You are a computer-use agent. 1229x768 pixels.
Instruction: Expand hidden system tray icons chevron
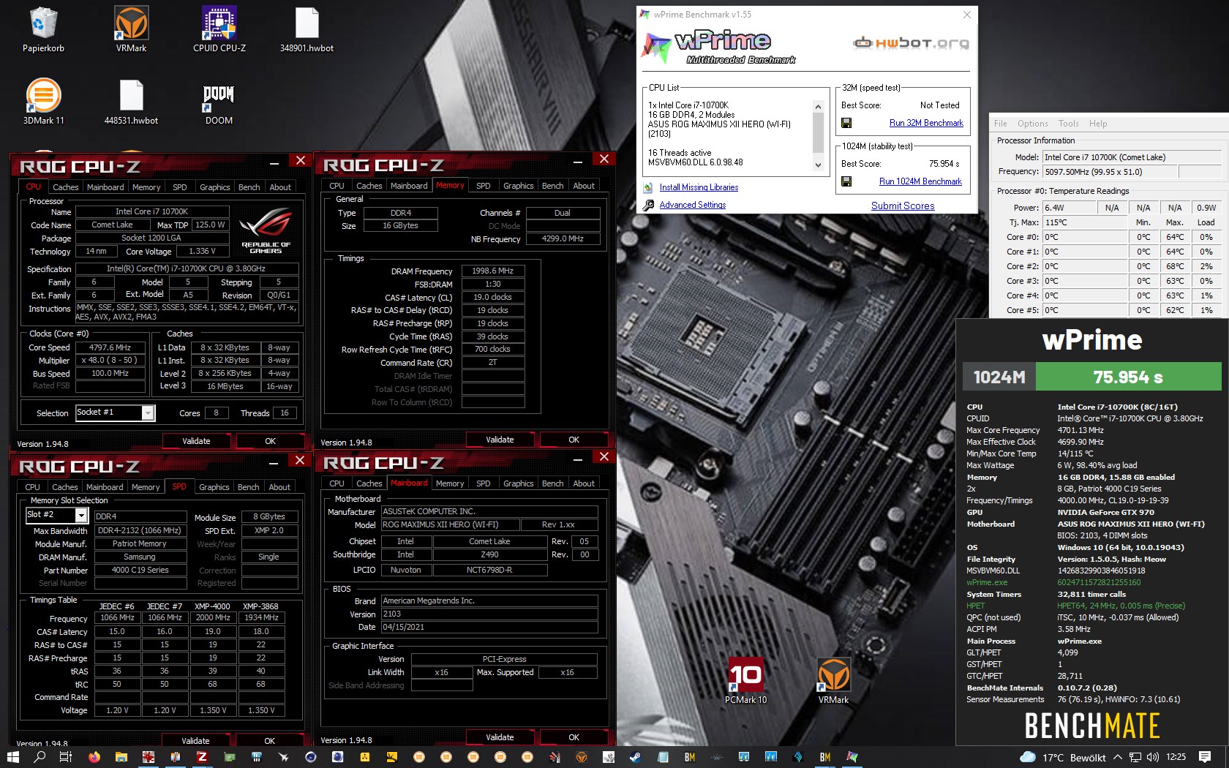point(1117,757)
